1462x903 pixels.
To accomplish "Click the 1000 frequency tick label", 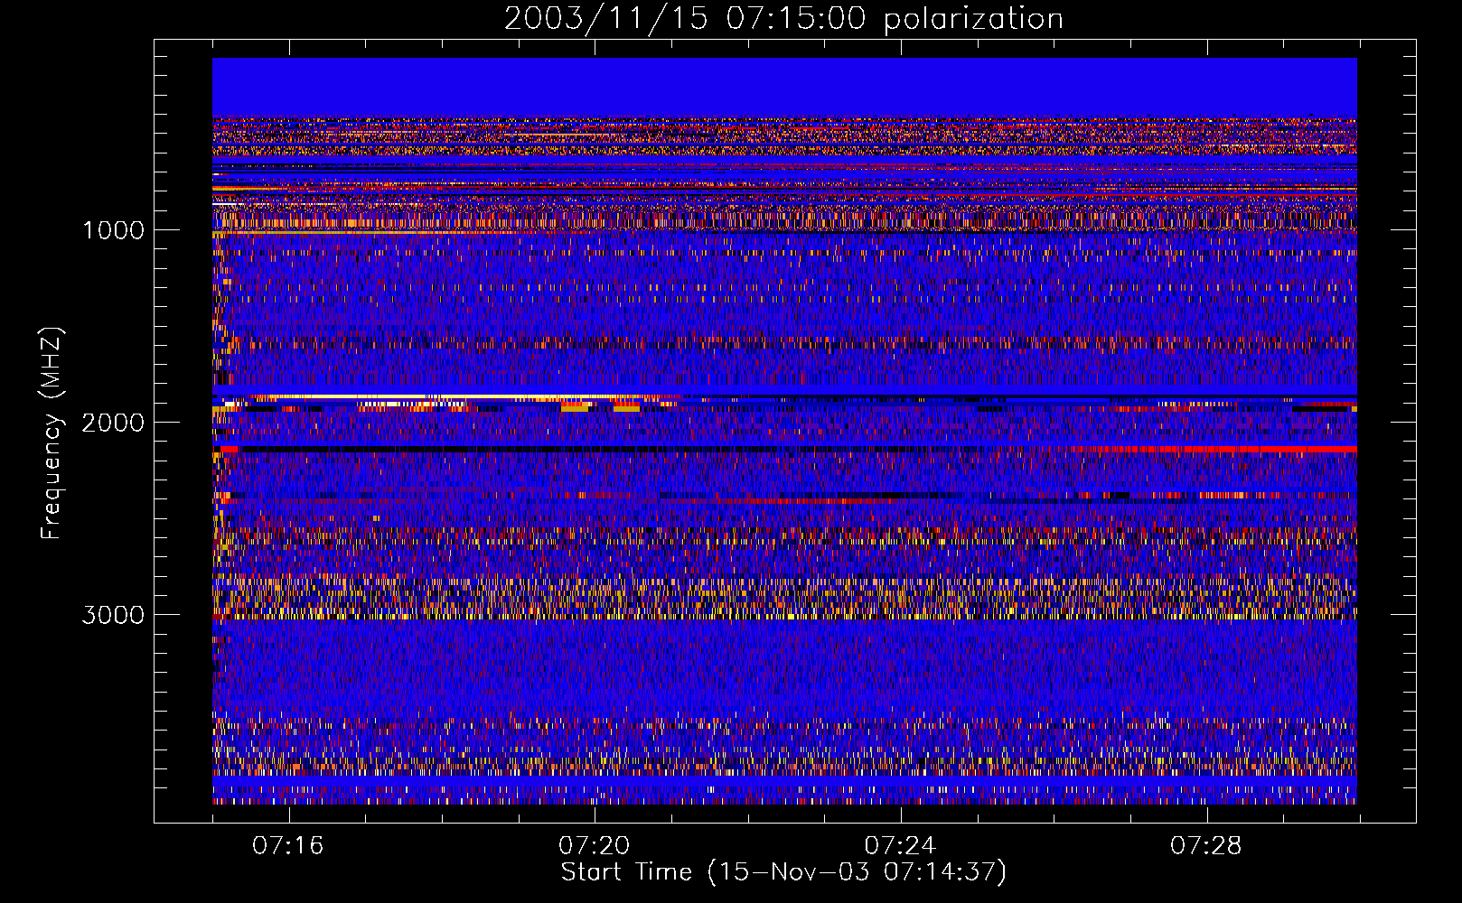I will point(113,230).
